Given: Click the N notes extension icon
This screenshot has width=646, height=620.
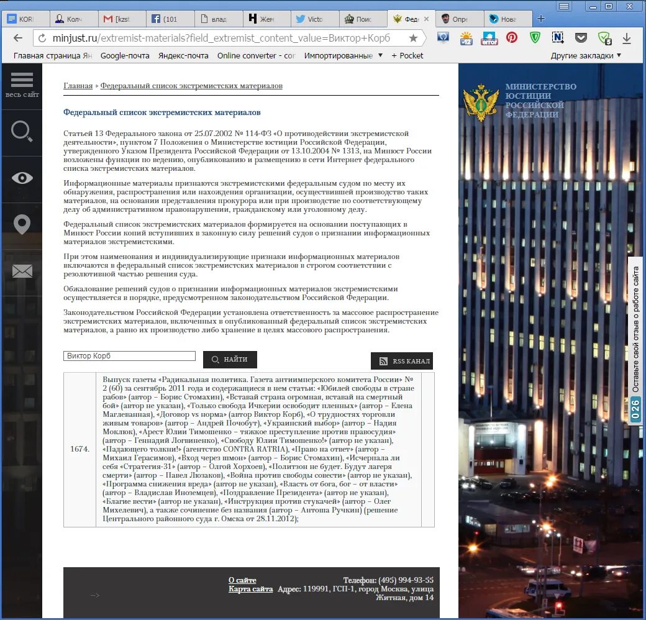Looking at the screenshot, I should tap(557, 38).
